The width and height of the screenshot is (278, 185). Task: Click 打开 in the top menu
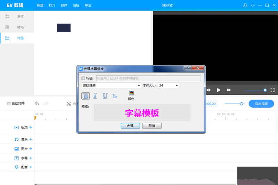point(52,6)
